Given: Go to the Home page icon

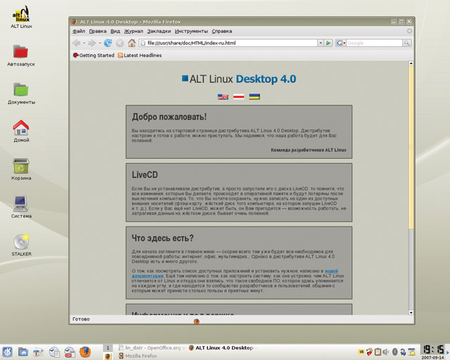Looking at the screenshot, I should pyautogui.click(x=131, y=43).
